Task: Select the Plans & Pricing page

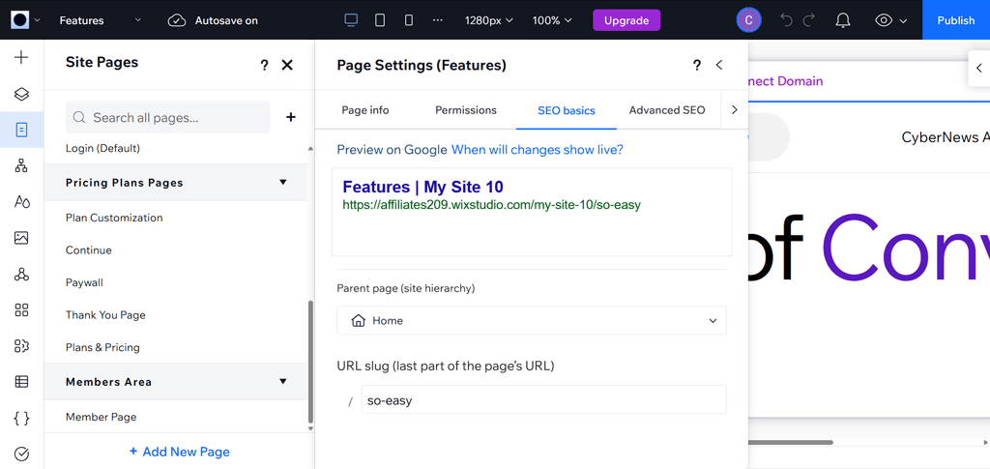Action: [x=102, y=347]
